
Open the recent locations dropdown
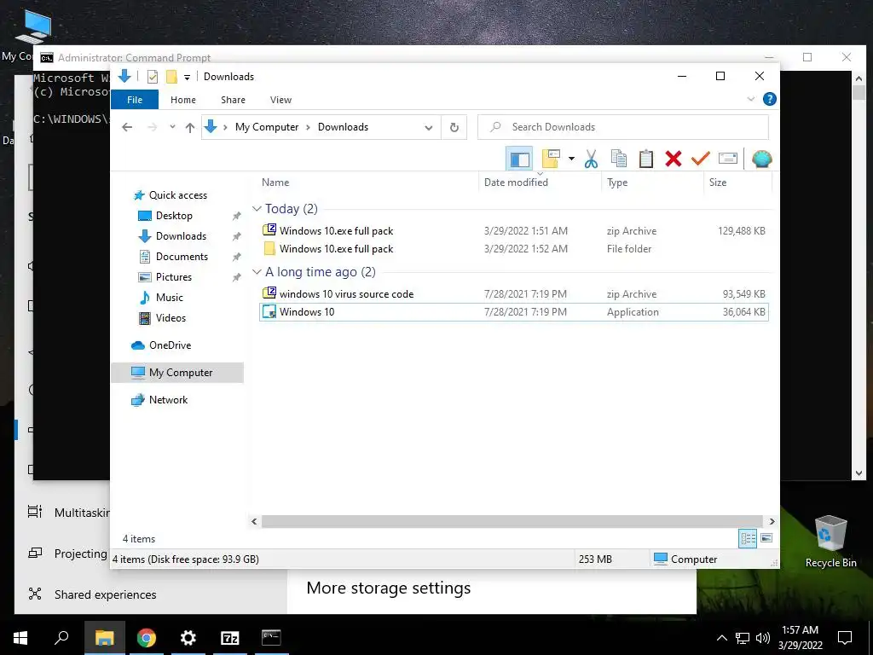172,127
